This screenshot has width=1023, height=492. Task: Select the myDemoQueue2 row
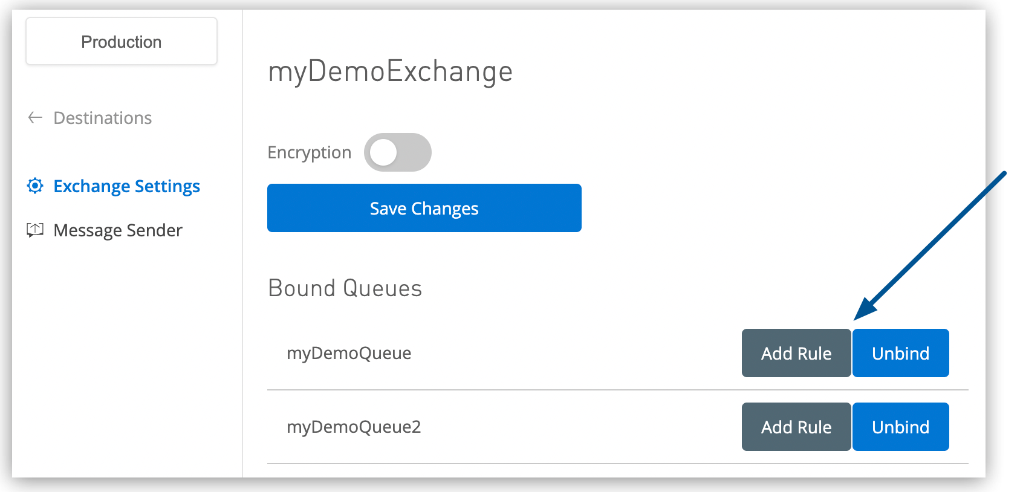(x=354, y=427)
